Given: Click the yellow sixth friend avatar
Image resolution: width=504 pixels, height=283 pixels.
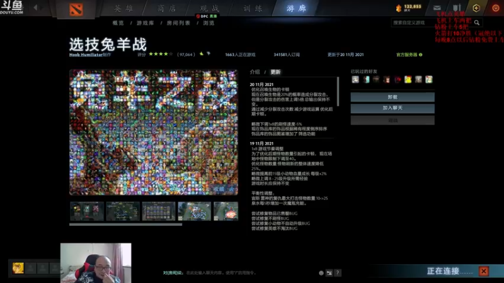Looking at the screenshot, I should tap(408, 79).
